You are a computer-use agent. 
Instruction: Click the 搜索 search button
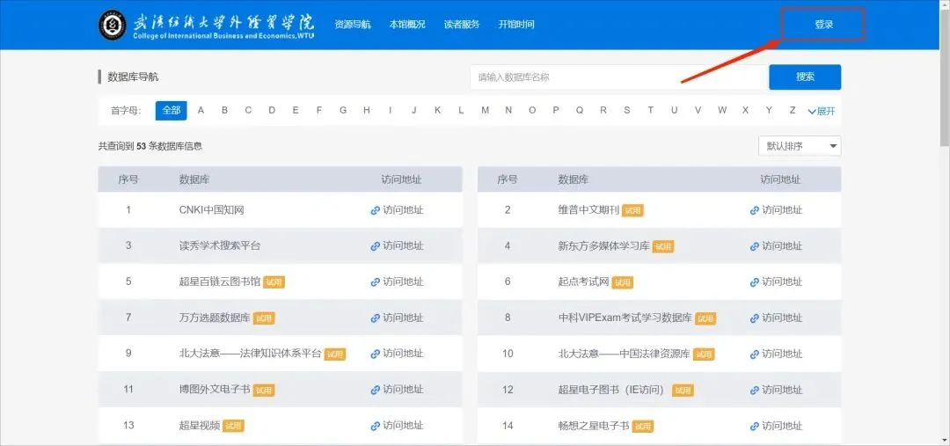coord(805,77)
